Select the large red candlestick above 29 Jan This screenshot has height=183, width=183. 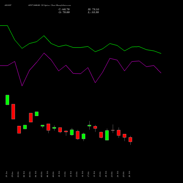13,112
